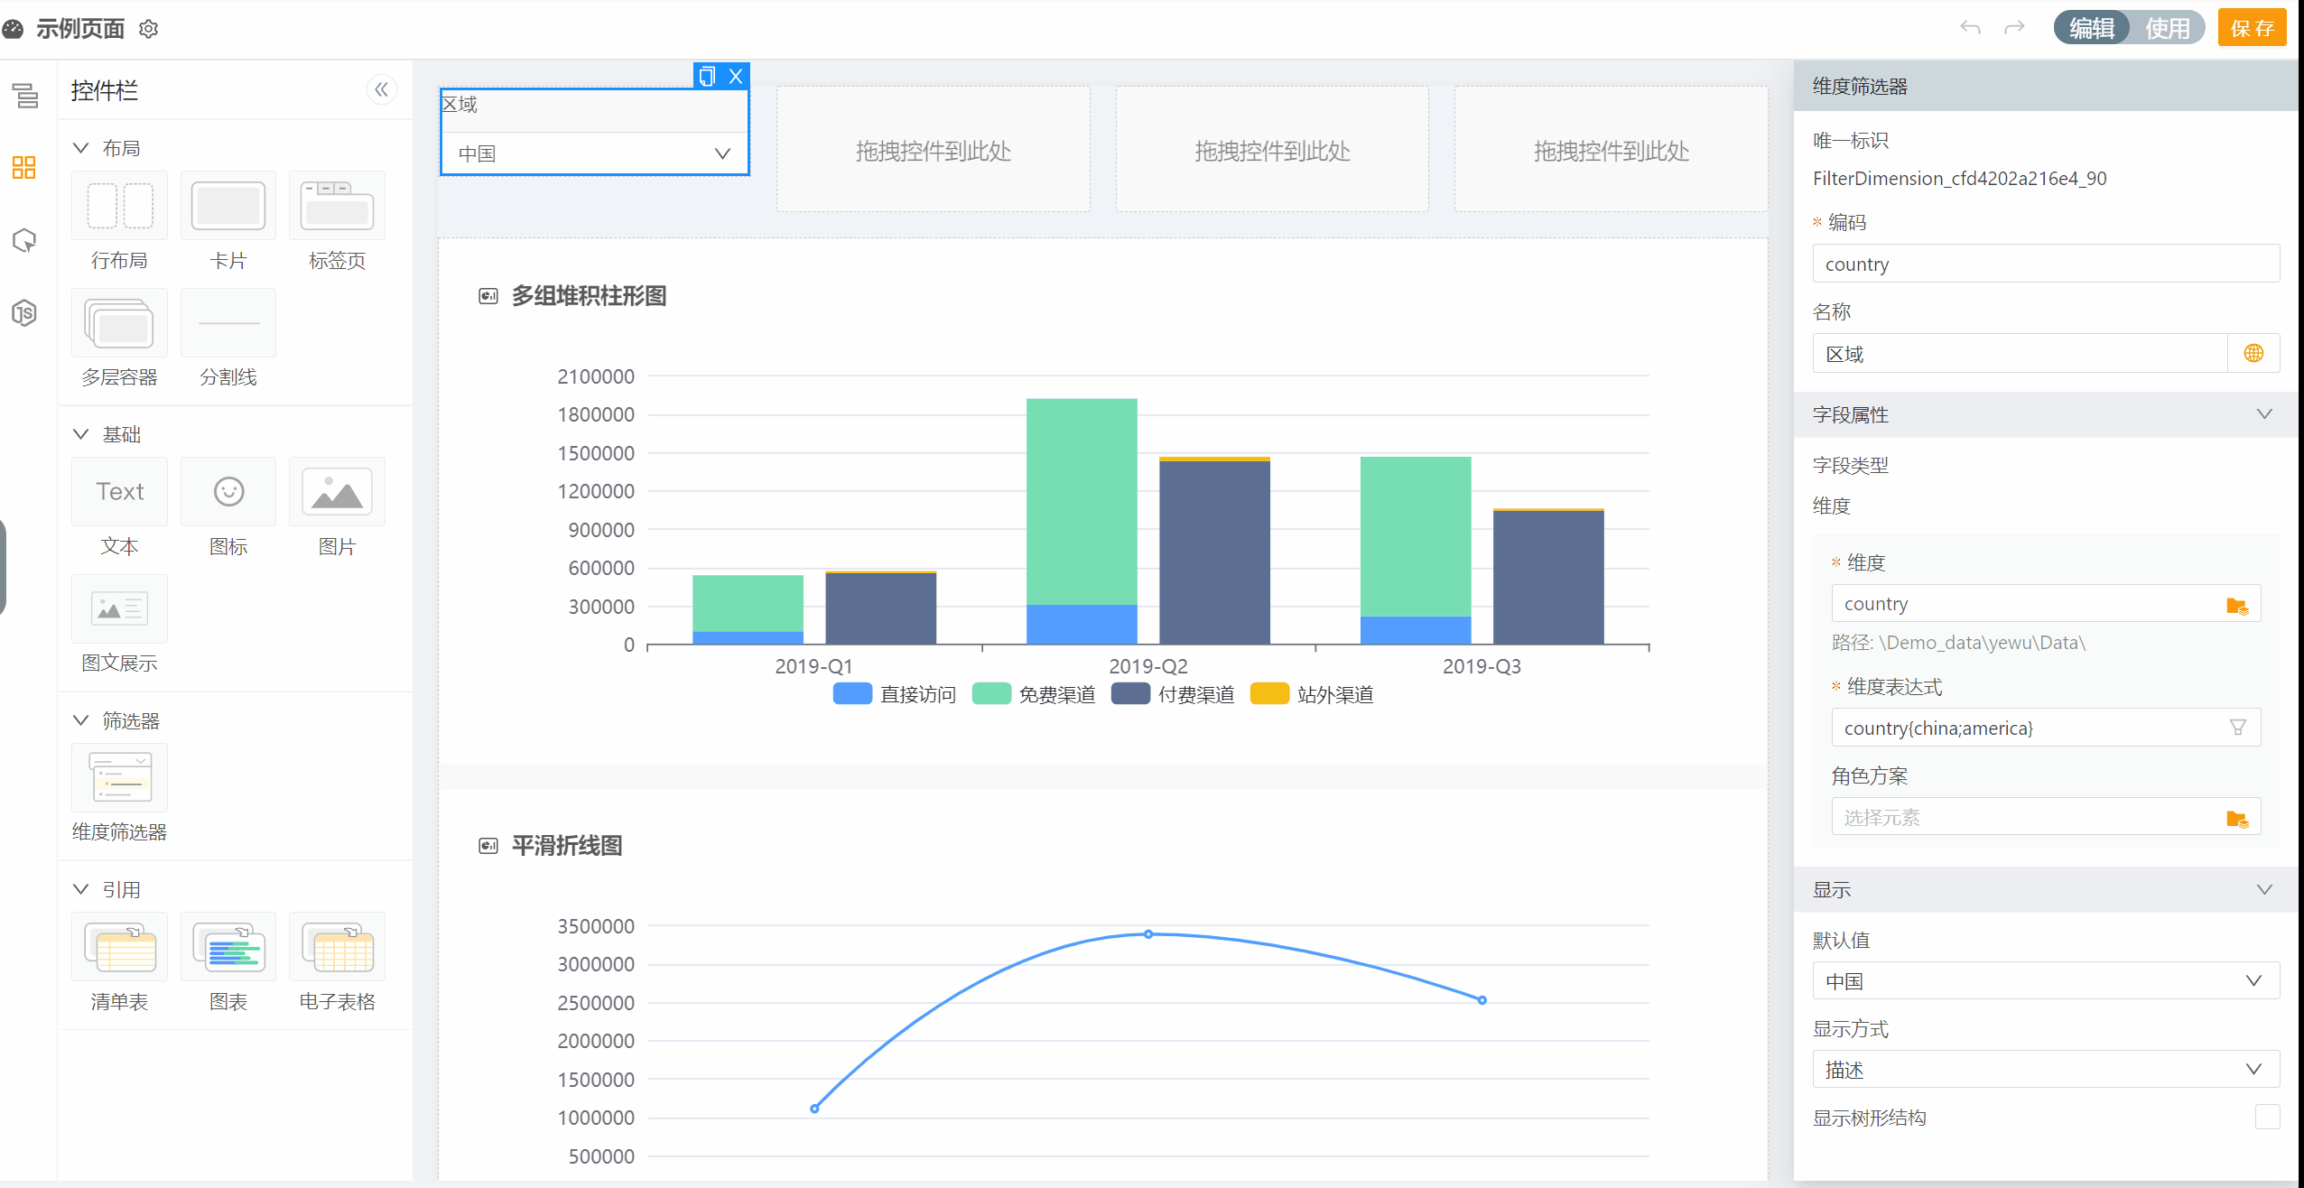The image size is (2304, 1188).
Task: Click the 角色方案 选择元素 field
Action: 2045,817
